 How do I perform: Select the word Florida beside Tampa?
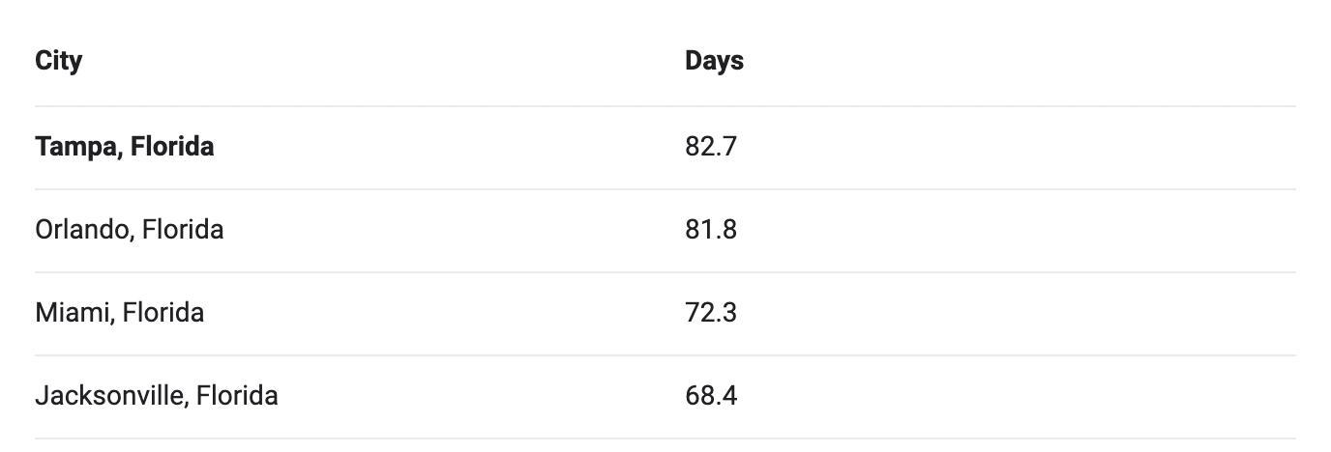tap(172, 147)
